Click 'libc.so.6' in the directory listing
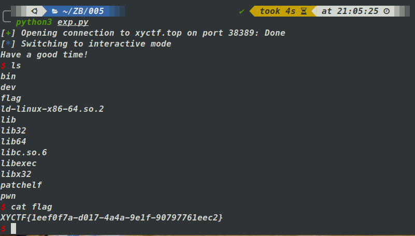The image size is (415, 236). [24, 153]
